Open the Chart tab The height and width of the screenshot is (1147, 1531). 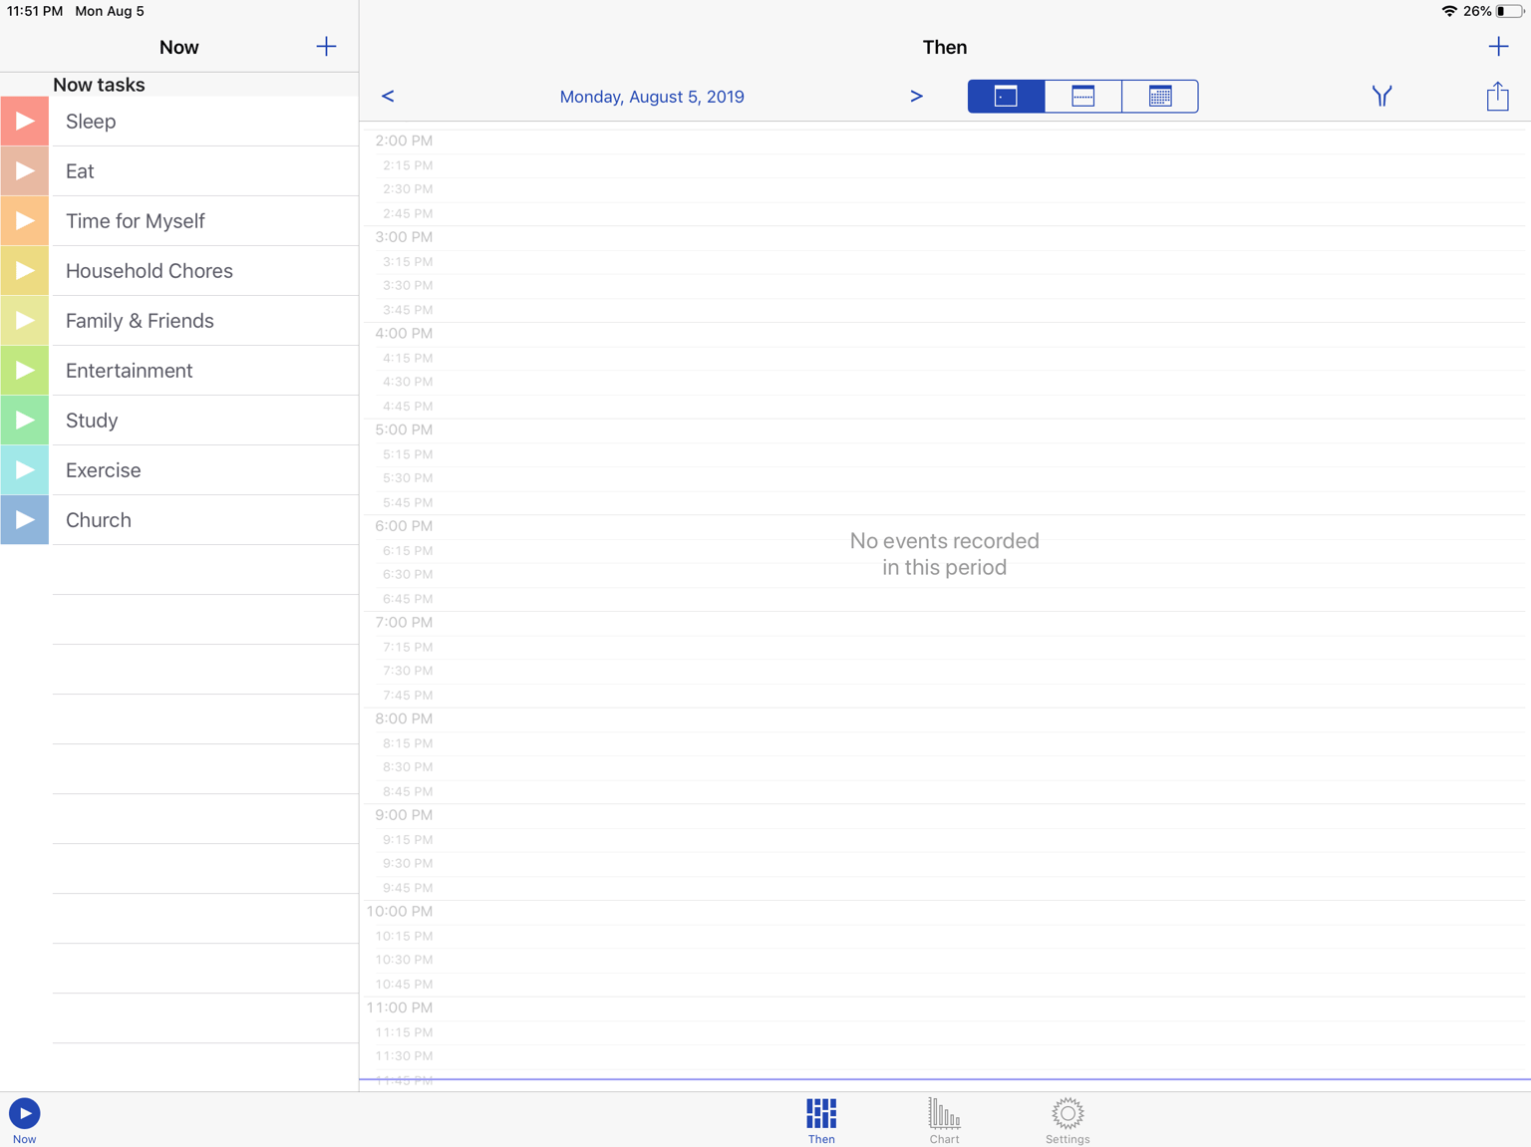(x=944, y=1120)
